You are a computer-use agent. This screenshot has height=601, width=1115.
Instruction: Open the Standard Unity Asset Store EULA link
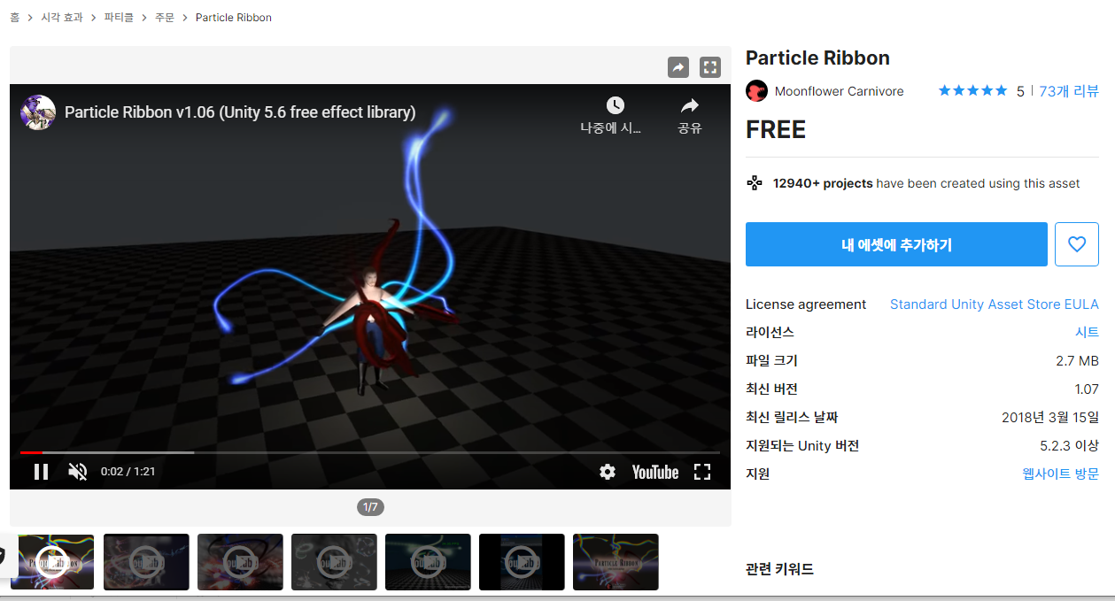(x=995, y=304)
